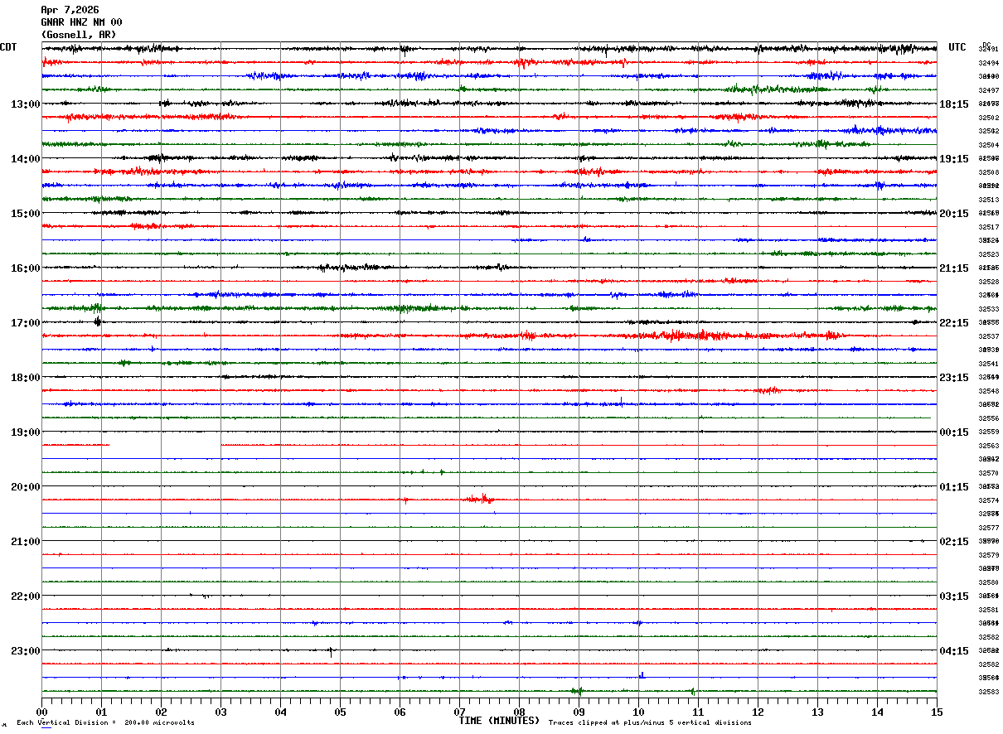This screenshot has width=1003, height=734.
Task: Click the "Each Vertical Division = 200.00 microvolts" note
Action: coord(105,723)
